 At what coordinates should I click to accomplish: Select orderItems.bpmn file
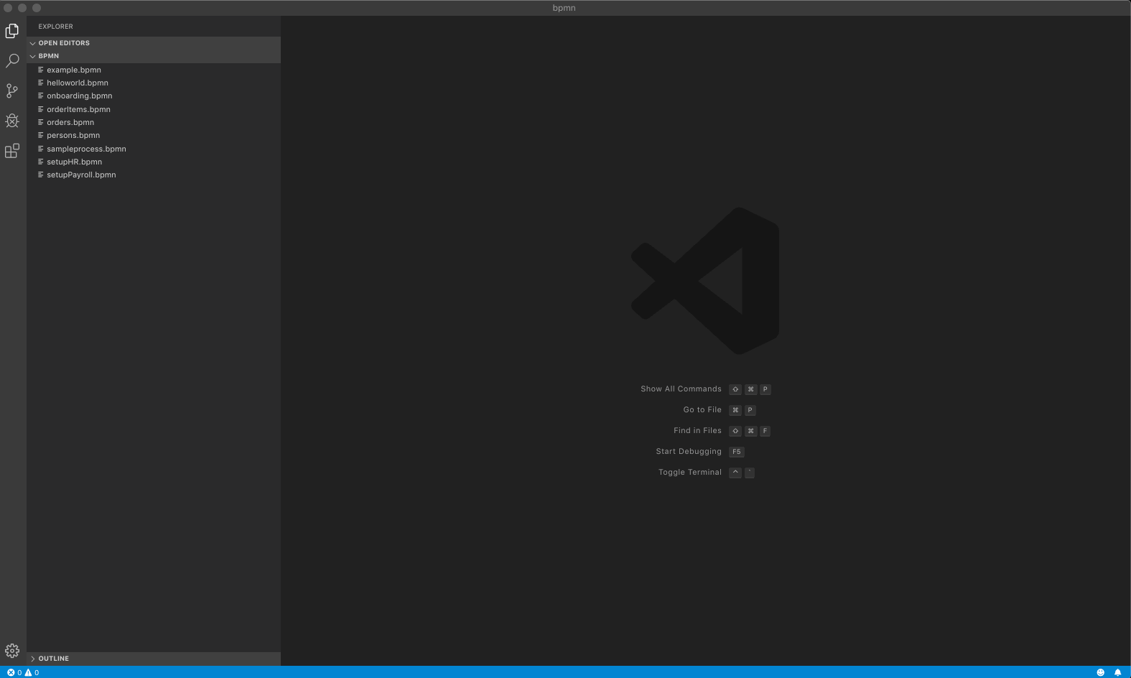click(x=78, y=109)
